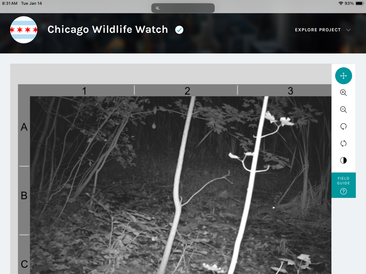Open the Field Guide panel

click(x=343, y=185)
